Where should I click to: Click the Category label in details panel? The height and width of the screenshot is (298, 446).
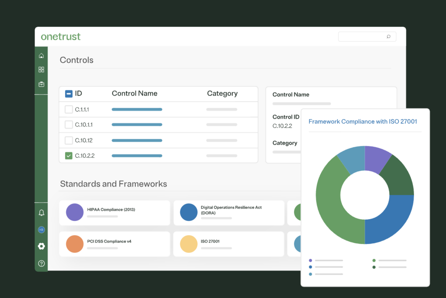pyautogui.click(x=285, y=143)
